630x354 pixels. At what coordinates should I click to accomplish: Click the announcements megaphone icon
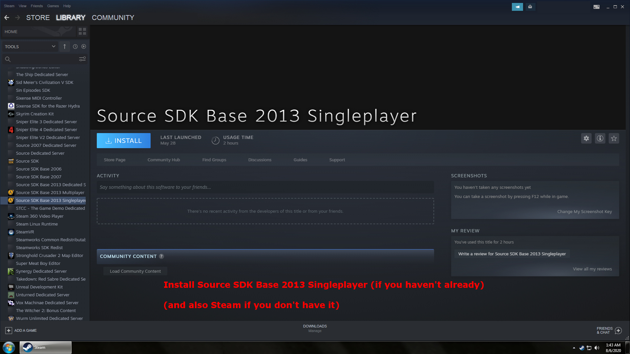(x=517, y=7)
